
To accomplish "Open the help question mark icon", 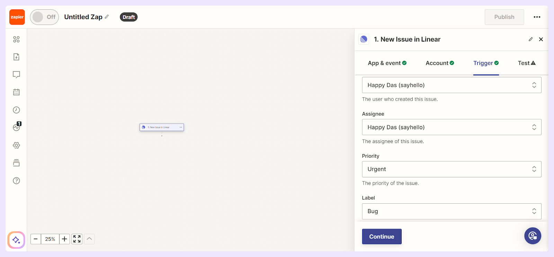I will 16,180.
